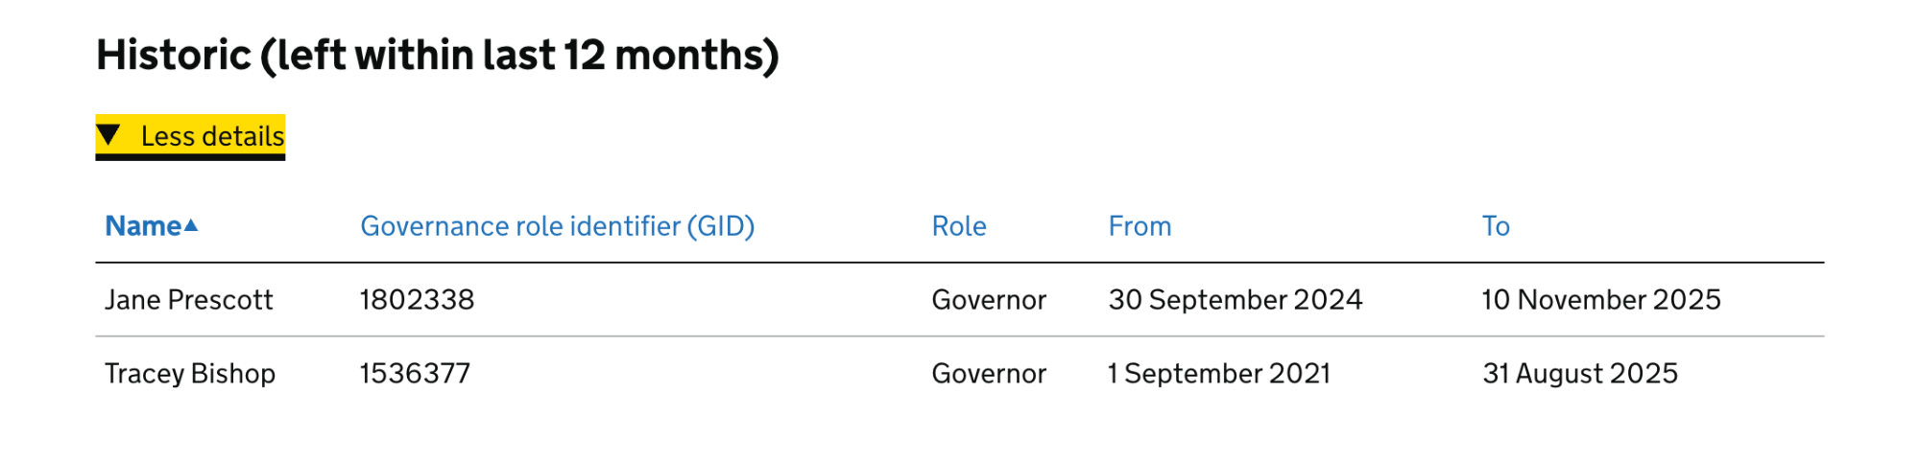Sort the table by From date
The width and height of the screenshot is (1920, 462).
coord(1140,226)
